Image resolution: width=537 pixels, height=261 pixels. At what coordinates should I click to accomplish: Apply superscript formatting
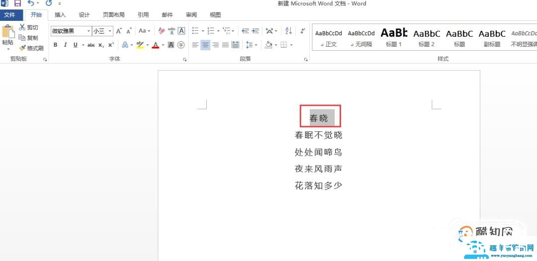110,45
